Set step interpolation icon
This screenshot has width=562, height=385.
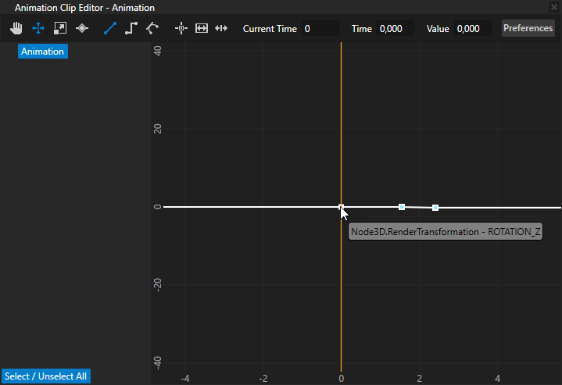pyautogui.click(x=131, y=28)
